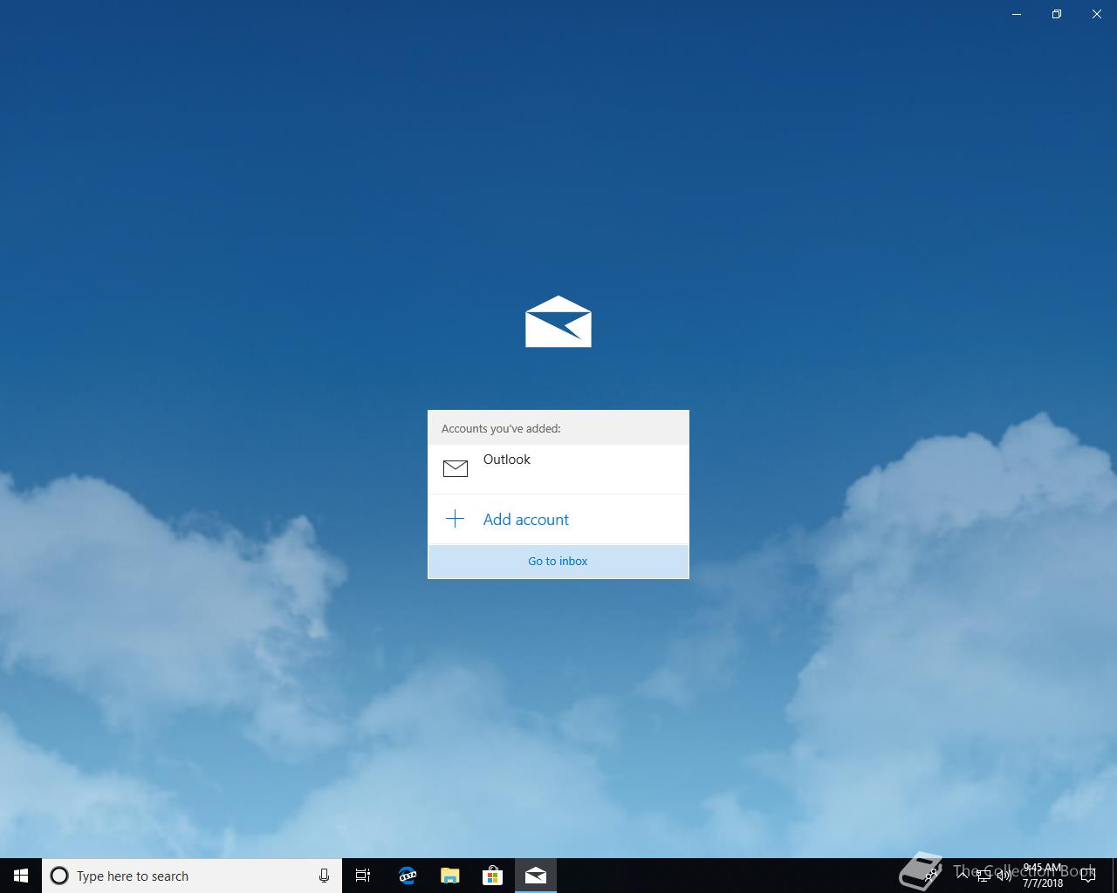Click the Add account link text

pos(526,520)
